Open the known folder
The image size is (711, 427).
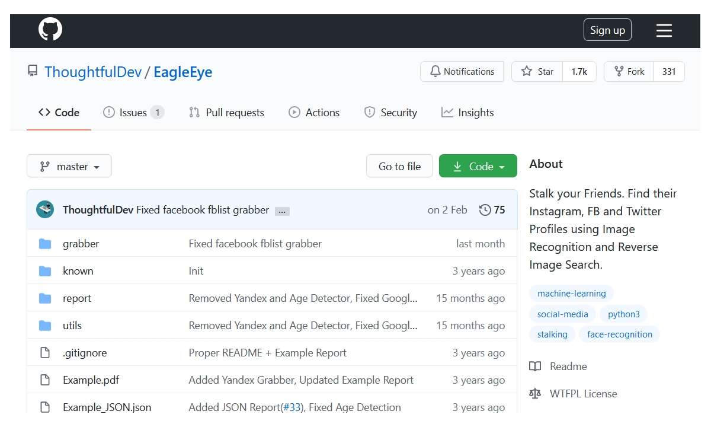(78, 271)
